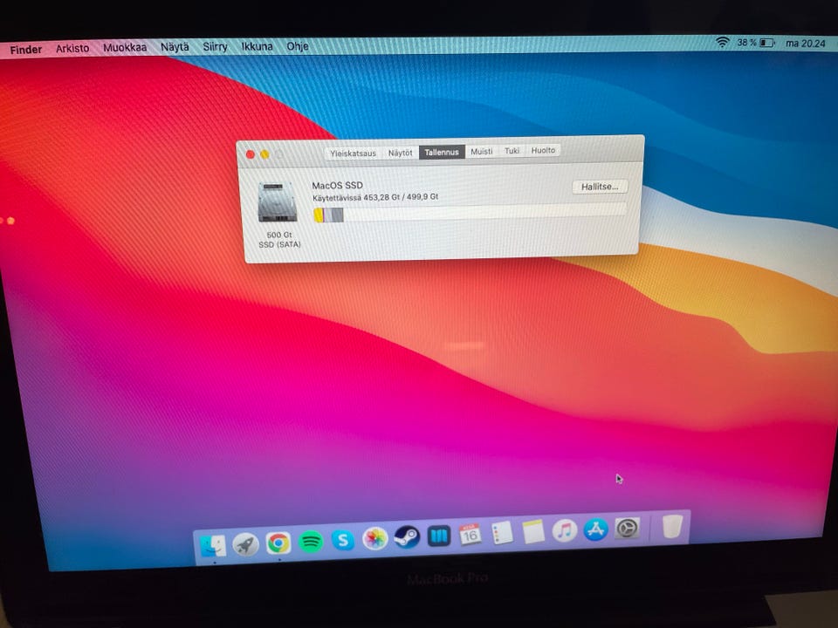This screenshot has width=838, height=628.
Task: Click the yellow segment of storage bar
Action: click(319, 215)
